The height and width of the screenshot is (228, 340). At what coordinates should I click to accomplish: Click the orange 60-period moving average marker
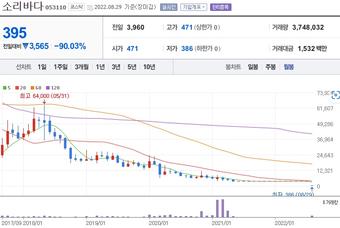click(32, 88)
